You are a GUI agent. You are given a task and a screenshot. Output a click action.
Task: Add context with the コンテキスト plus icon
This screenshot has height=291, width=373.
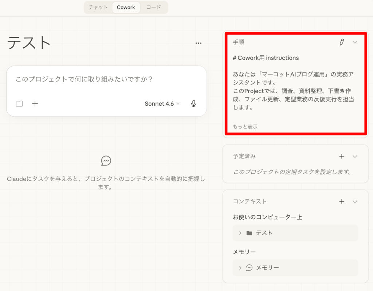[x=342, y=201]
